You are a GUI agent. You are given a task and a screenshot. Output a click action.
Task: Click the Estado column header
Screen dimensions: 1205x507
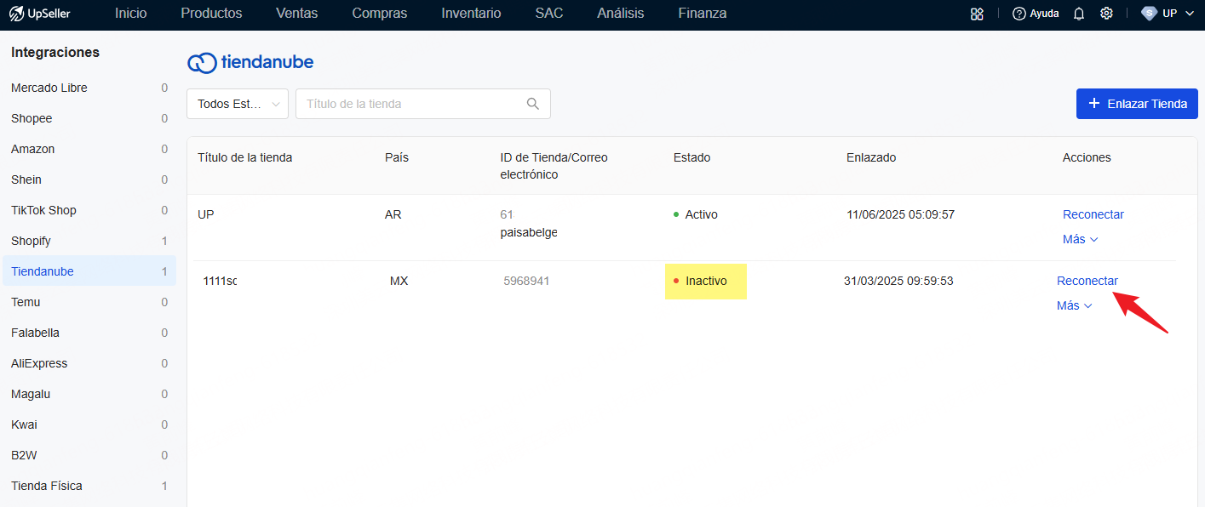pos(691,157)
